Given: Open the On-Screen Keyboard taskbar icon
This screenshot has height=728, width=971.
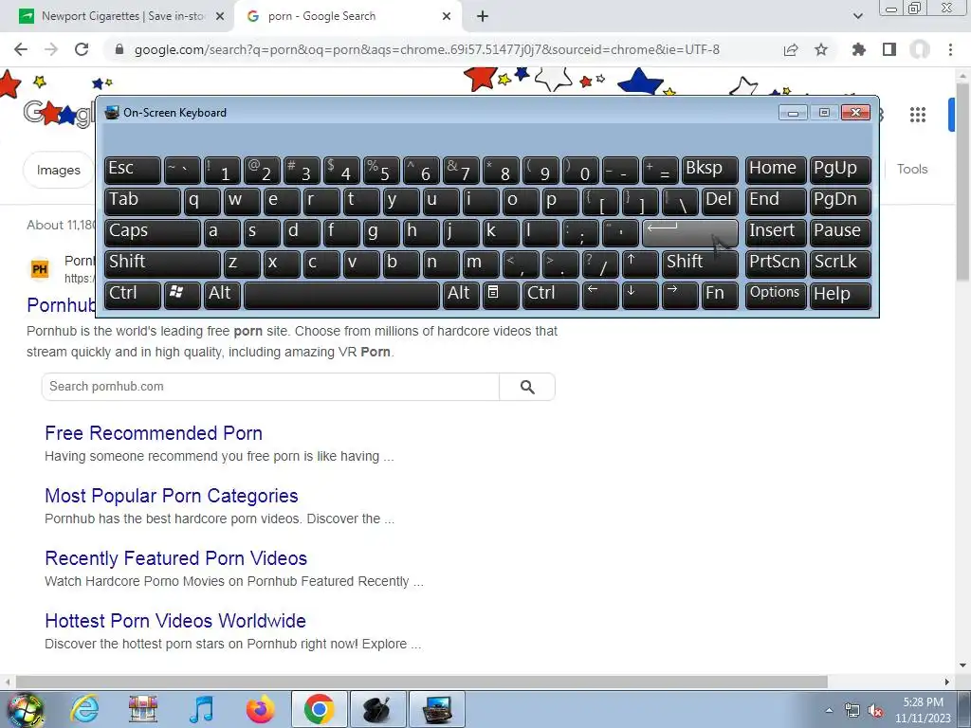Looking at the screenshot, I should pyautogui.click(x=436, y=709).
